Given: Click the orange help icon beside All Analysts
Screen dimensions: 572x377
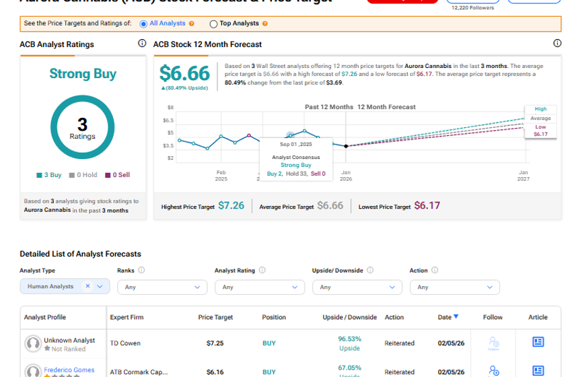Looking at the screenshot, I should click(x=192, y=24).
